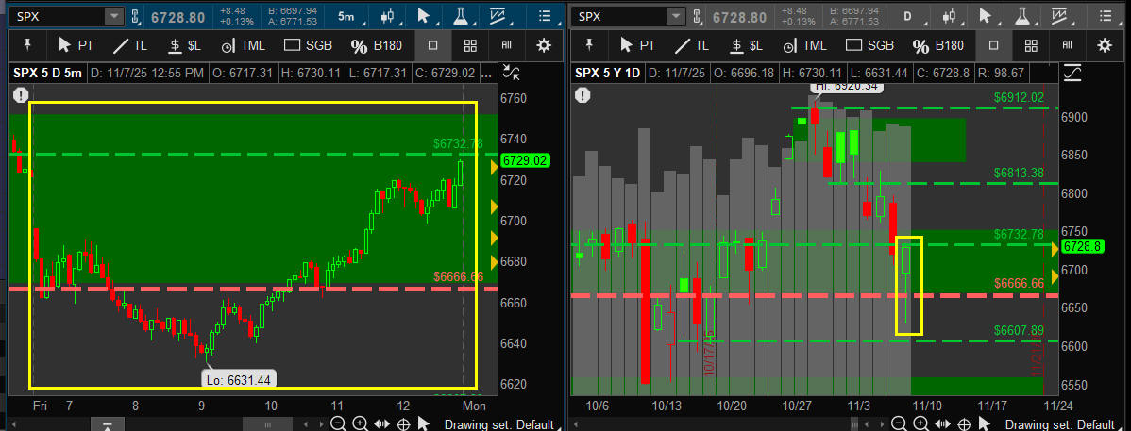Click the B180 percent button in left chart
Viewport: 1131px width, 431px height.
pyautogui.click(x=379, y=45)
